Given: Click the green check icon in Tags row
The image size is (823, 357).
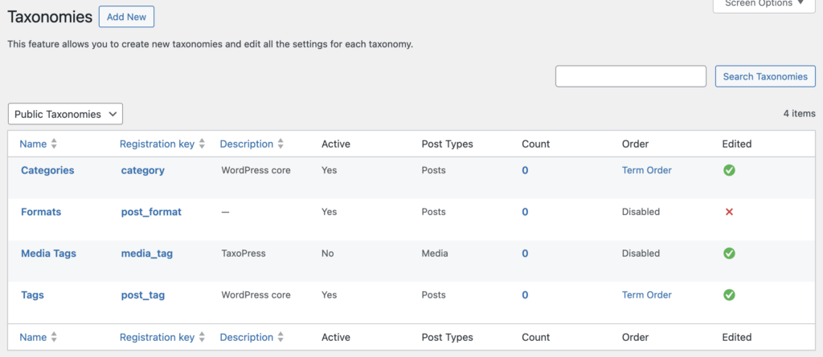Looking at the screenshot, I should pyautogui.click(x=728, y=294).
